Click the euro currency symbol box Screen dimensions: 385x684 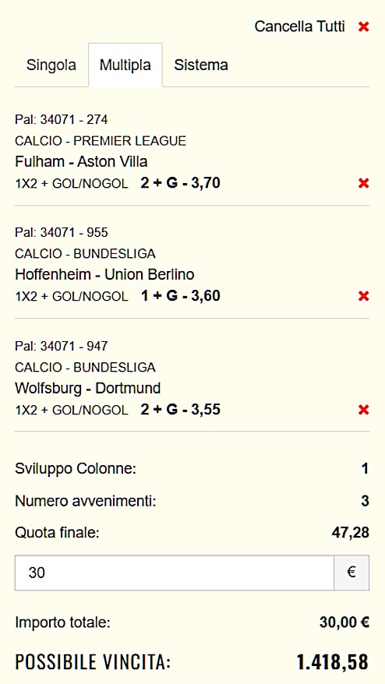(351, 573)
